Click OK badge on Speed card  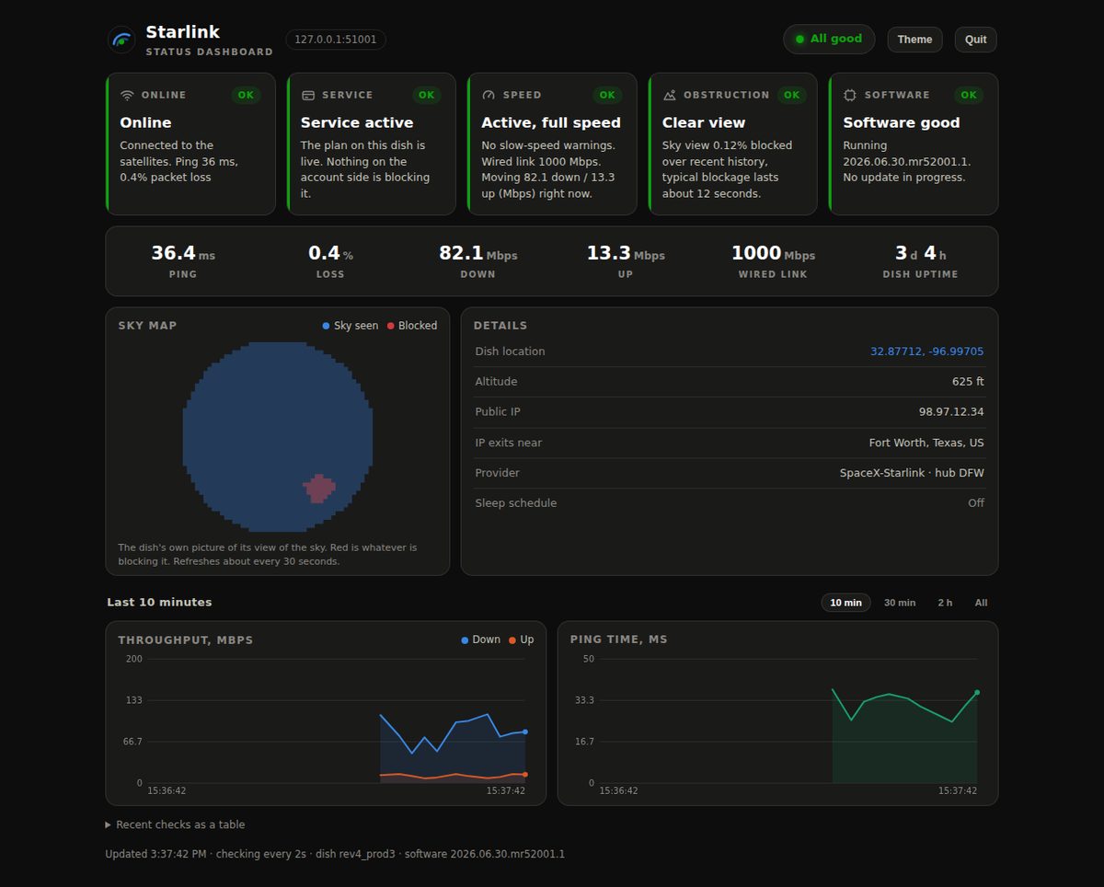[607, 95]
